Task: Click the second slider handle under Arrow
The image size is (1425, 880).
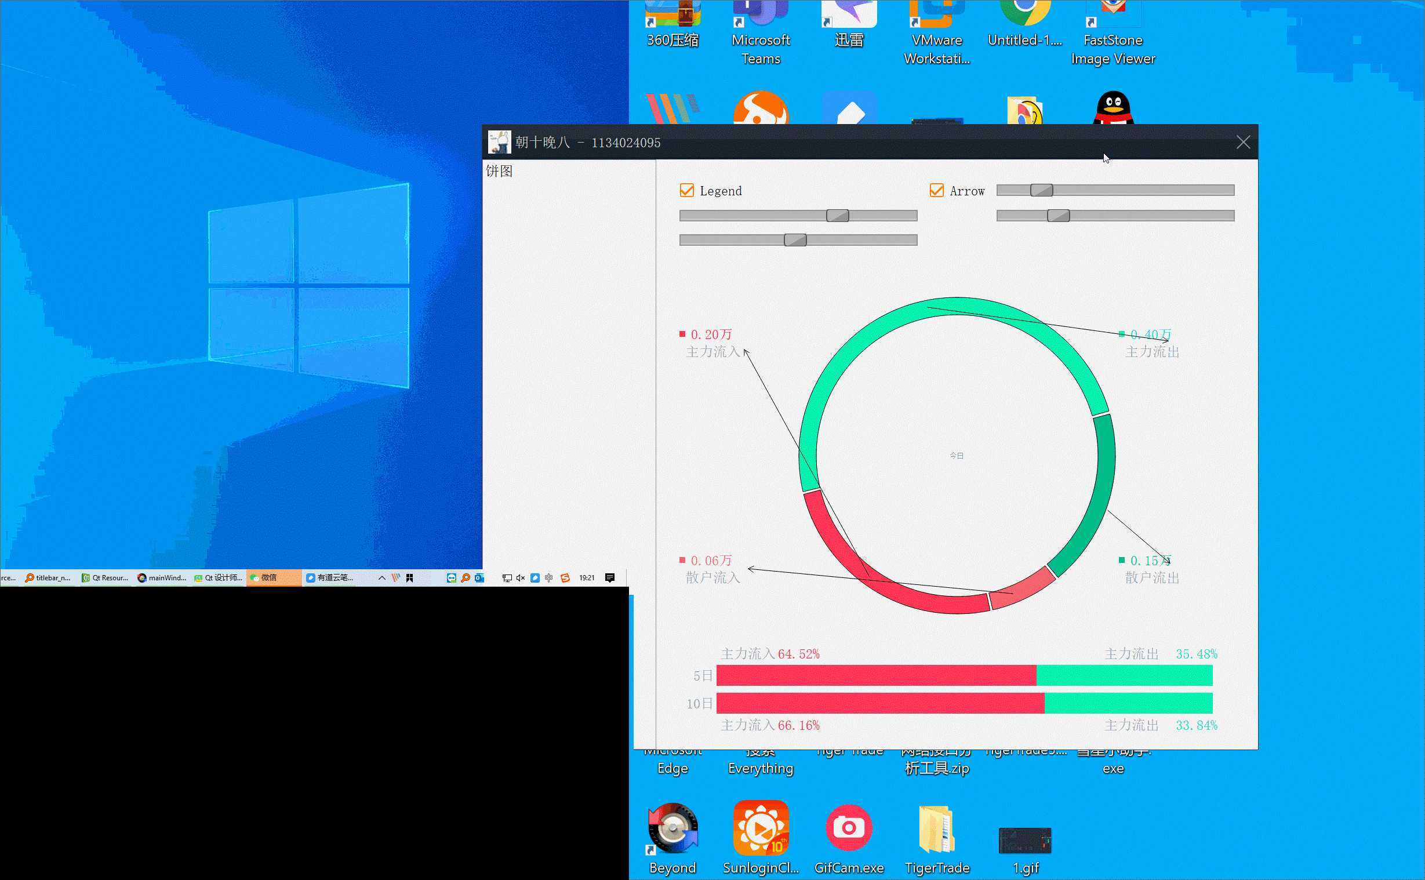Action: point(1058,215)
